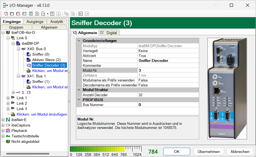Screen dimensions: 256x157
Task: Edit the Anzahl Decoder value 32
Action: (168, 95)
